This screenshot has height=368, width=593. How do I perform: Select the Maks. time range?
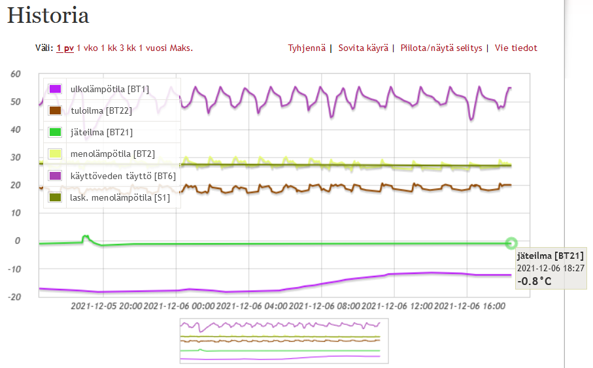pyautogui.click(x=182, y=48)
